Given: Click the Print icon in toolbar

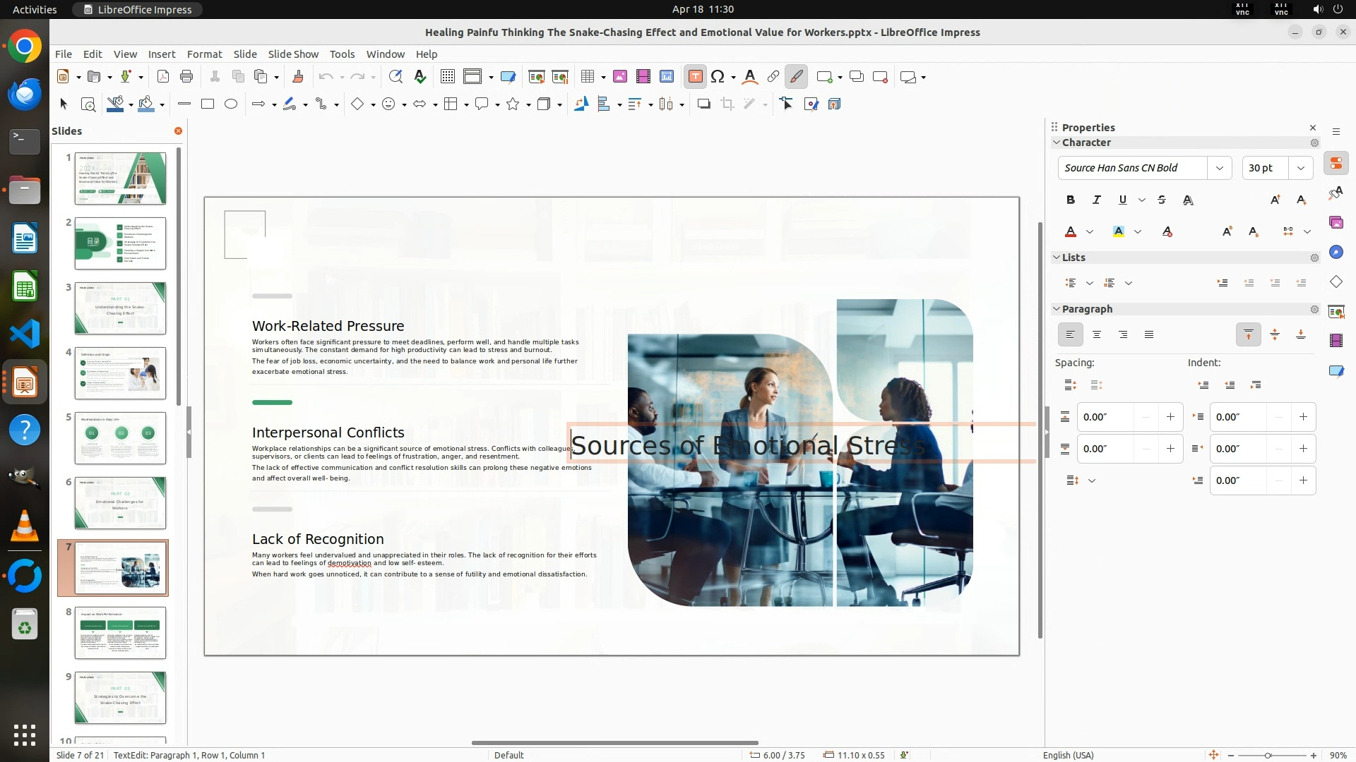Looking at the screenshot, I should (x=186, y=77).
